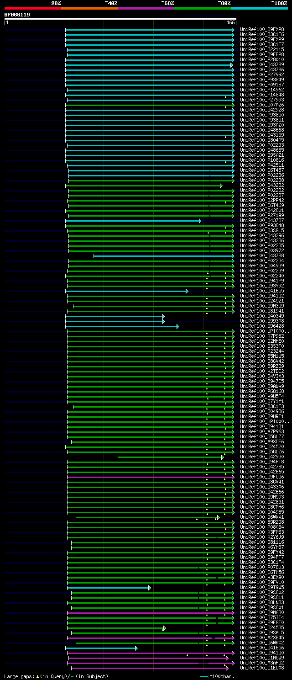Select hit UniRef100_B3SGL5
292x680 pixels.
click(x=262, y=231)
